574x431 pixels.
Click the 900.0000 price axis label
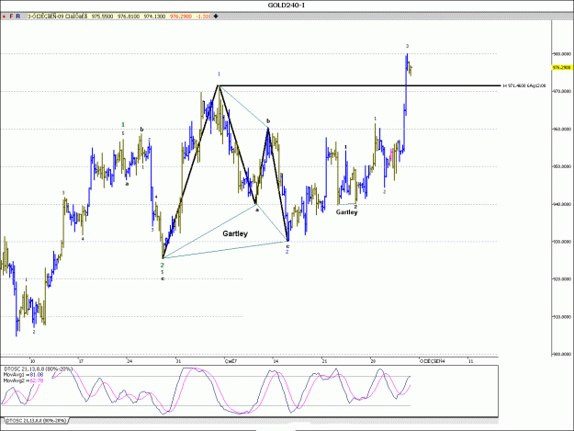coord(562,354)
